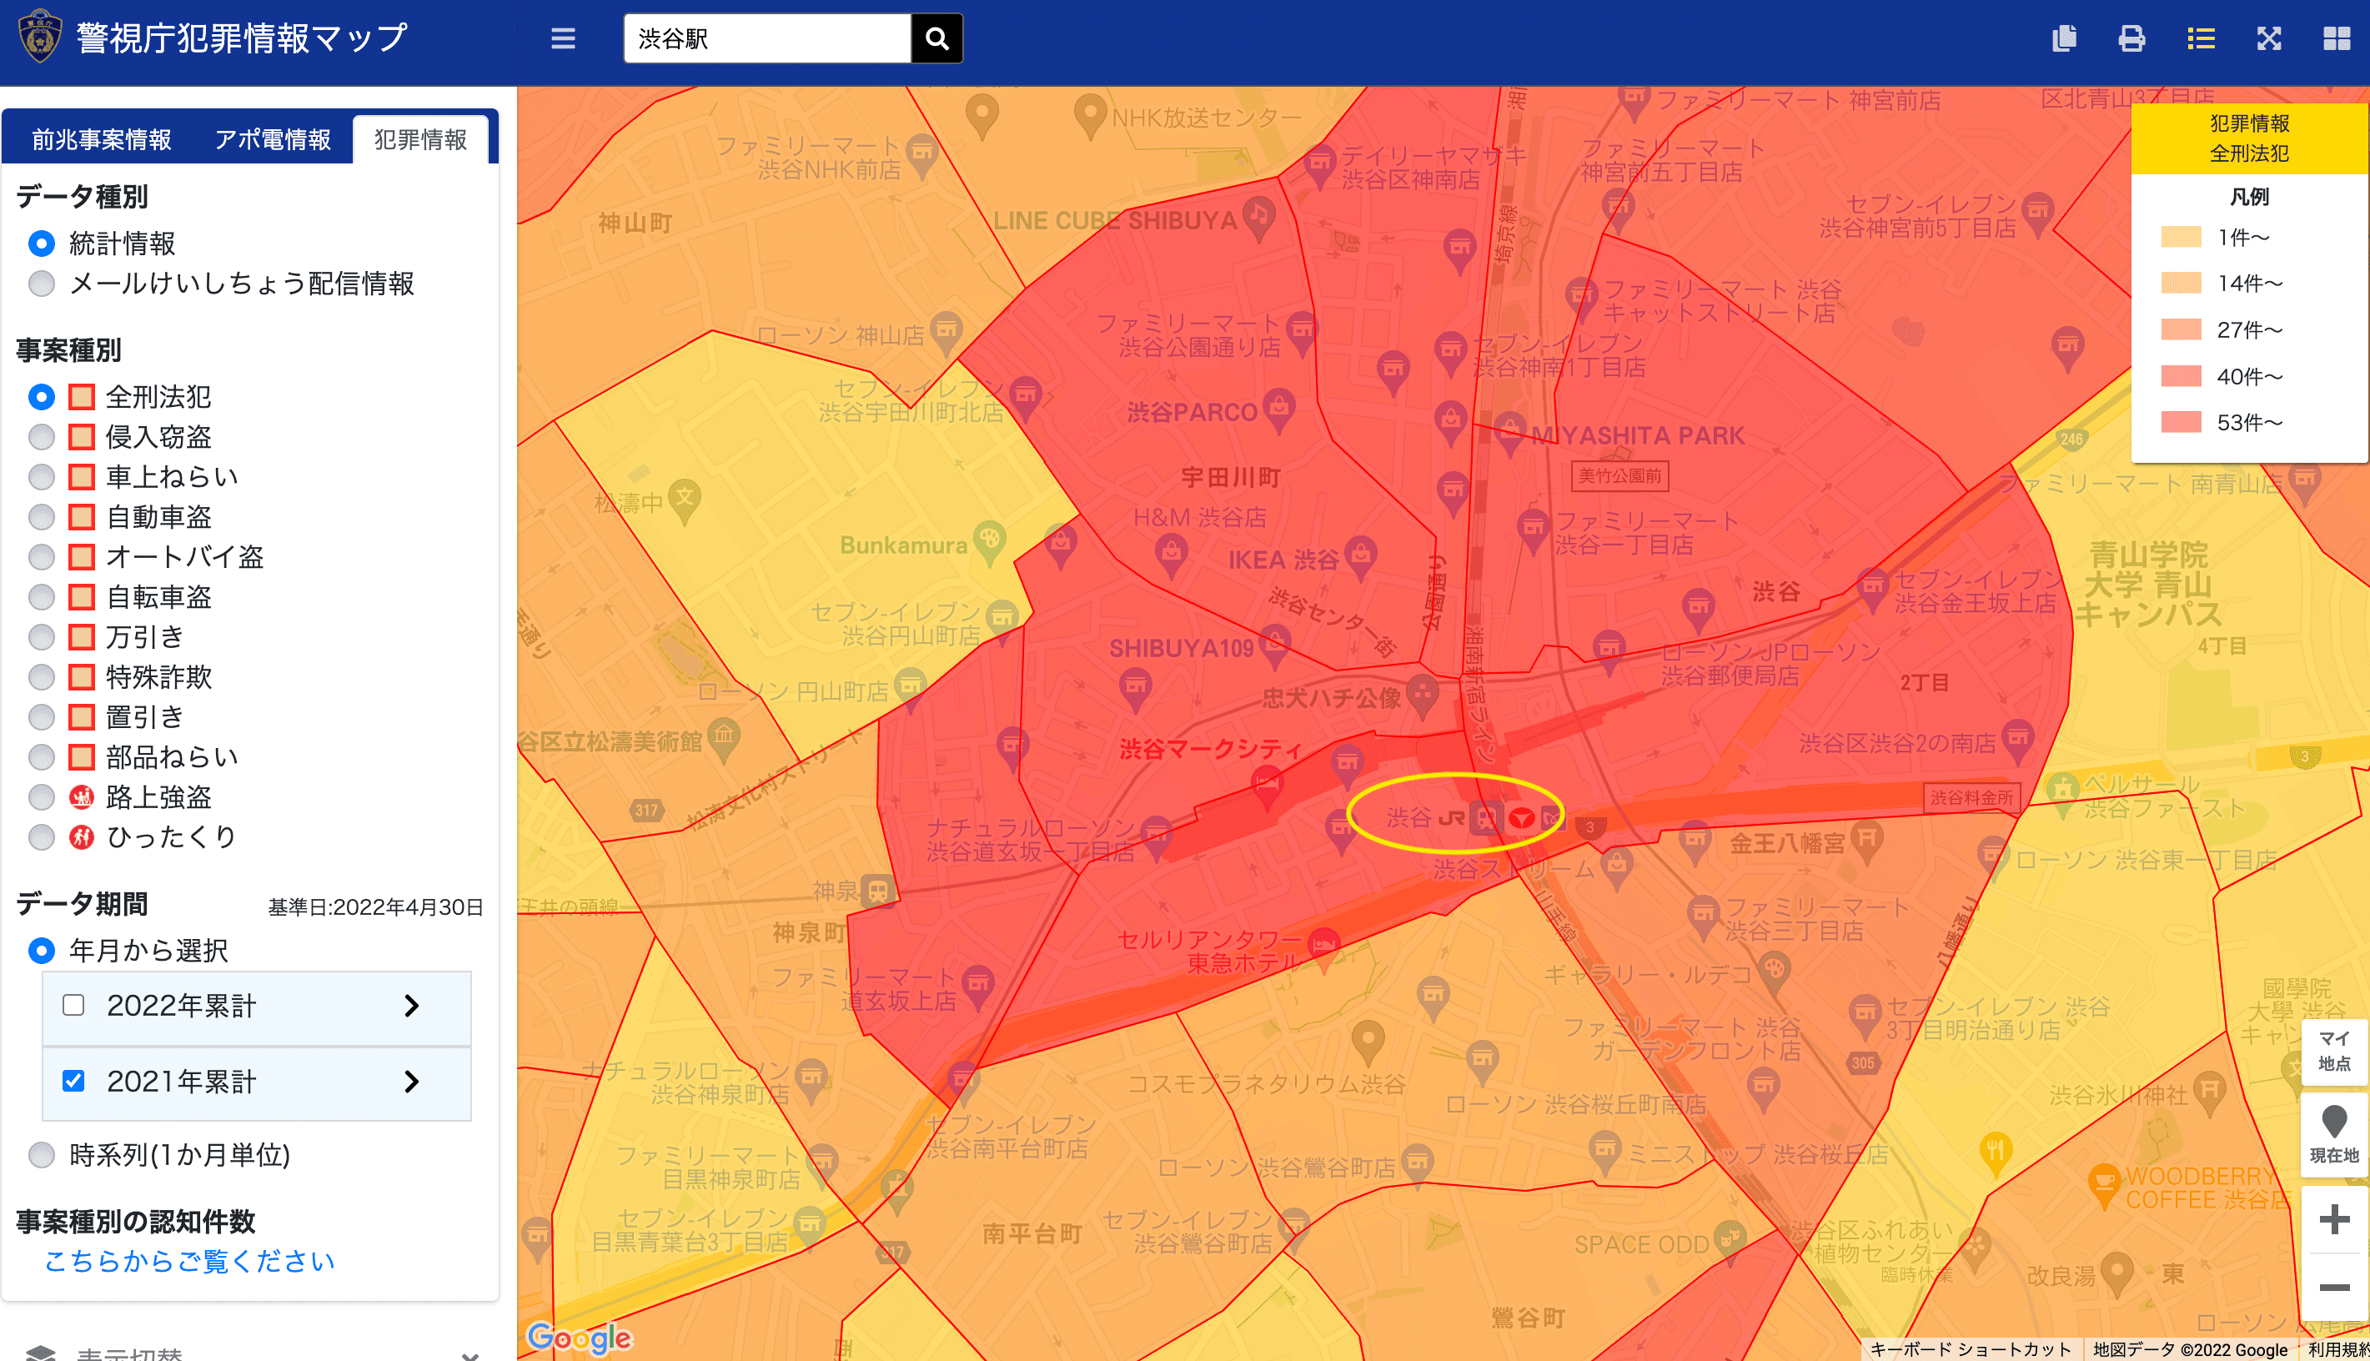Click the 警視庁犯罪情報マップ title
This screenshot has height=1361, width=2370.
coord(241,38)
